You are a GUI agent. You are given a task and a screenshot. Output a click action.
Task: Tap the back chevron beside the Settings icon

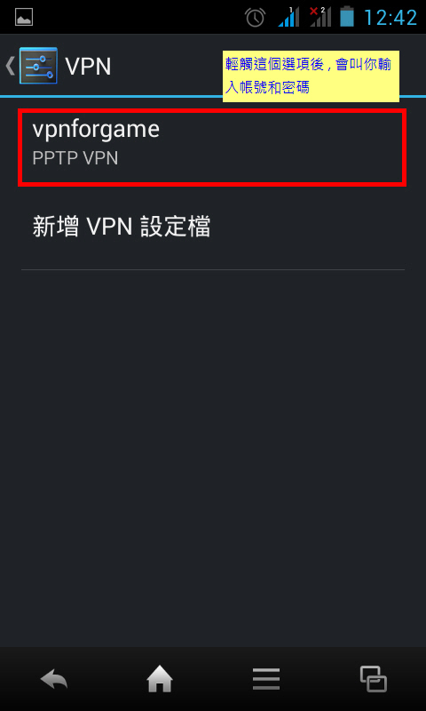pos(10,66)
